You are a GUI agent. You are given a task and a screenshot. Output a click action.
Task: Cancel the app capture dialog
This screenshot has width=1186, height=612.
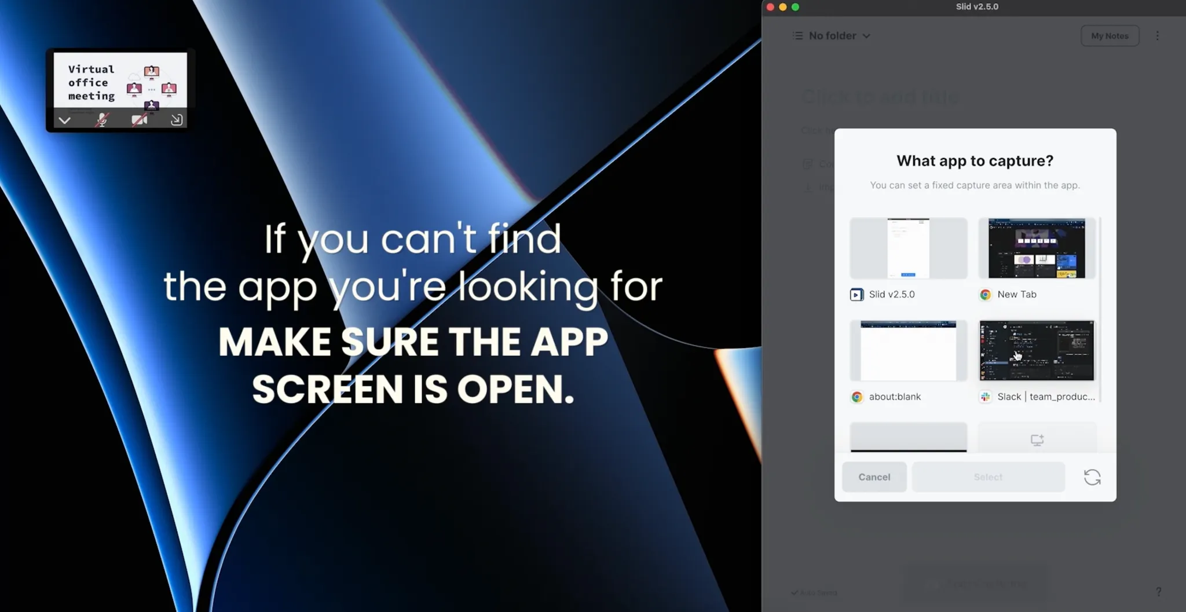pyautogui.click(x=874, y=477)
